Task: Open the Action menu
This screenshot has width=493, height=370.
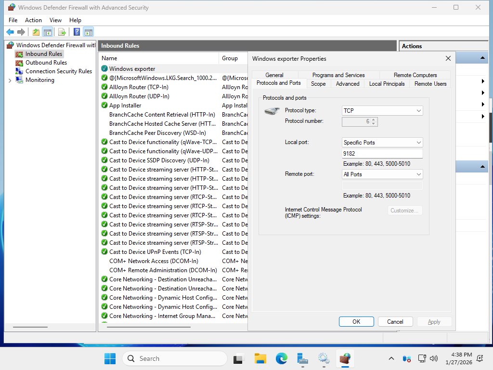Action: click(33, 20)
